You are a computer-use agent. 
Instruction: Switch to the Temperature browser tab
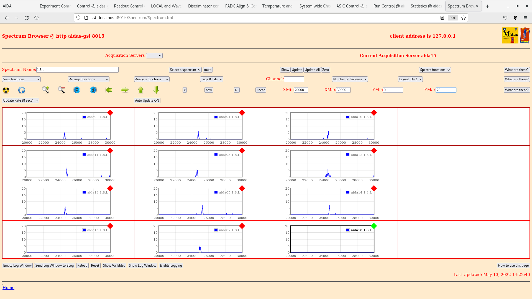[277, 6]
